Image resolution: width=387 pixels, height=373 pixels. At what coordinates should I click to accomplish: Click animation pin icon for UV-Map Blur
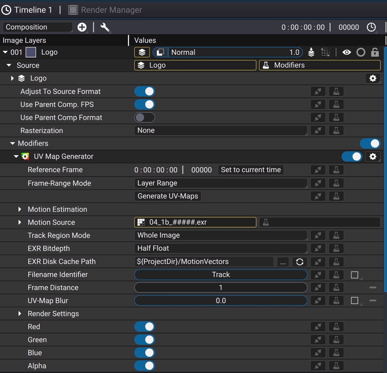pyautogui.click(x=318, y=301)
